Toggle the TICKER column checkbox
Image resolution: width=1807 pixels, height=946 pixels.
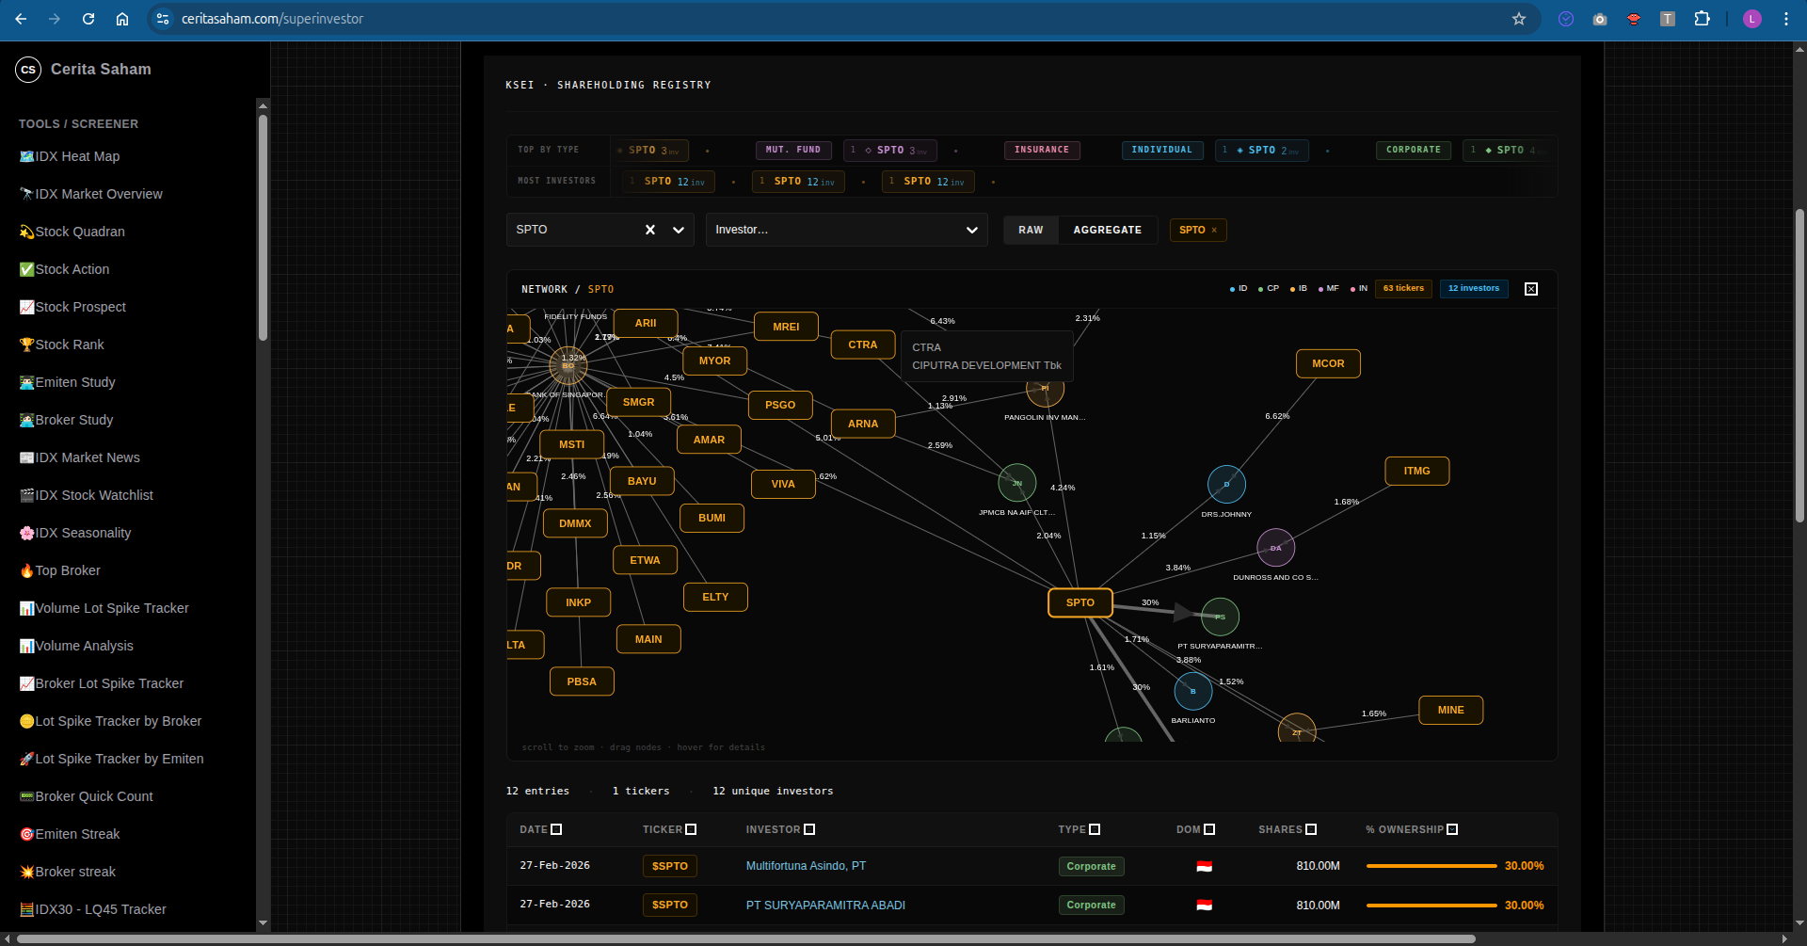(691, 829)
